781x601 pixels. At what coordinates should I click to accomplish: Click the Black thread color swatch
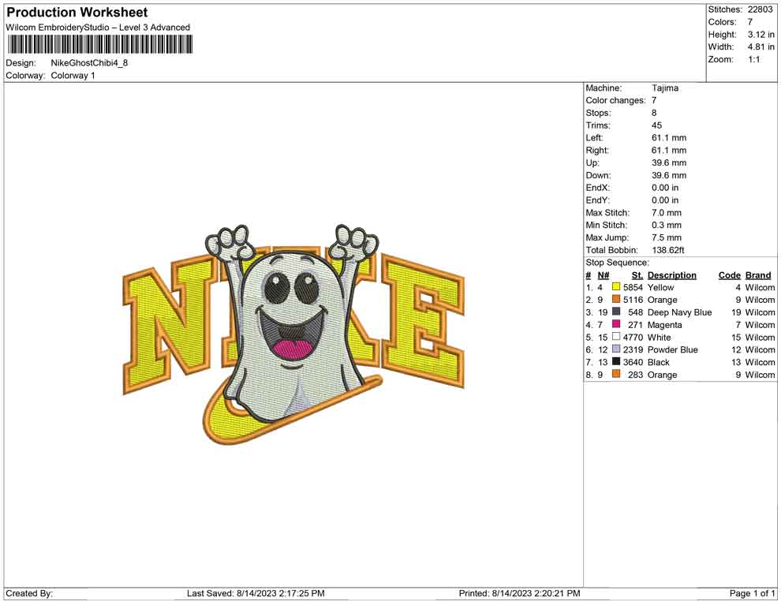coord(616,361)
